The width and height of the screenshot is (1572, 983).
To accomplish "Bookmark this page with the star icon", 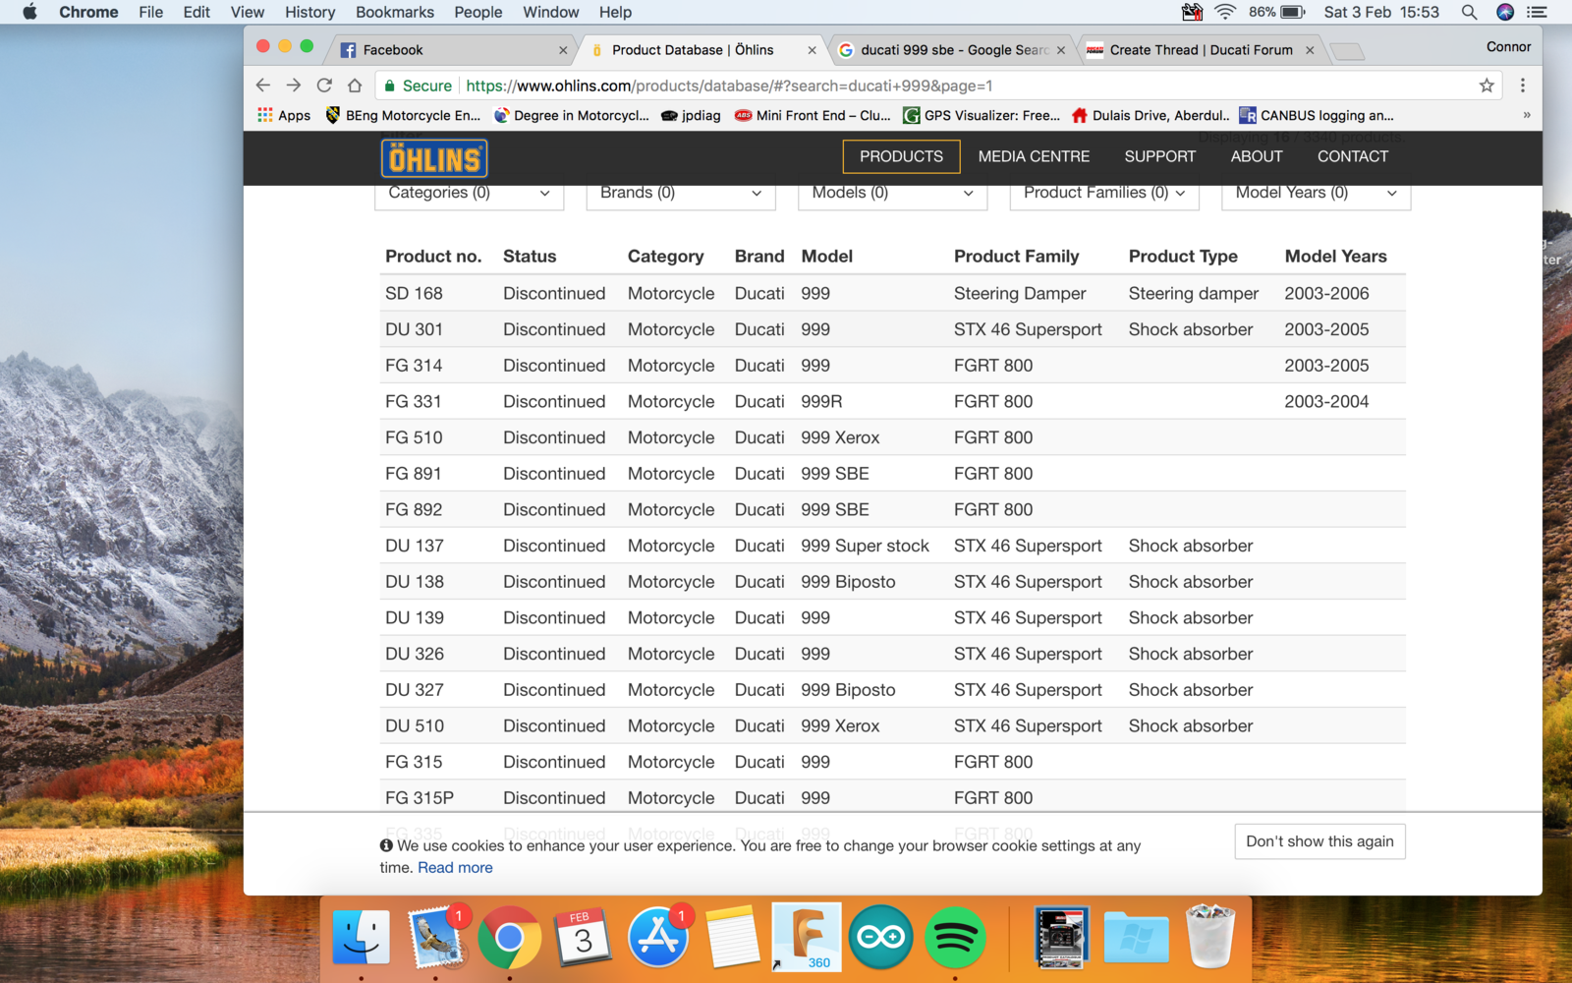I will [x=1487, y=86].
